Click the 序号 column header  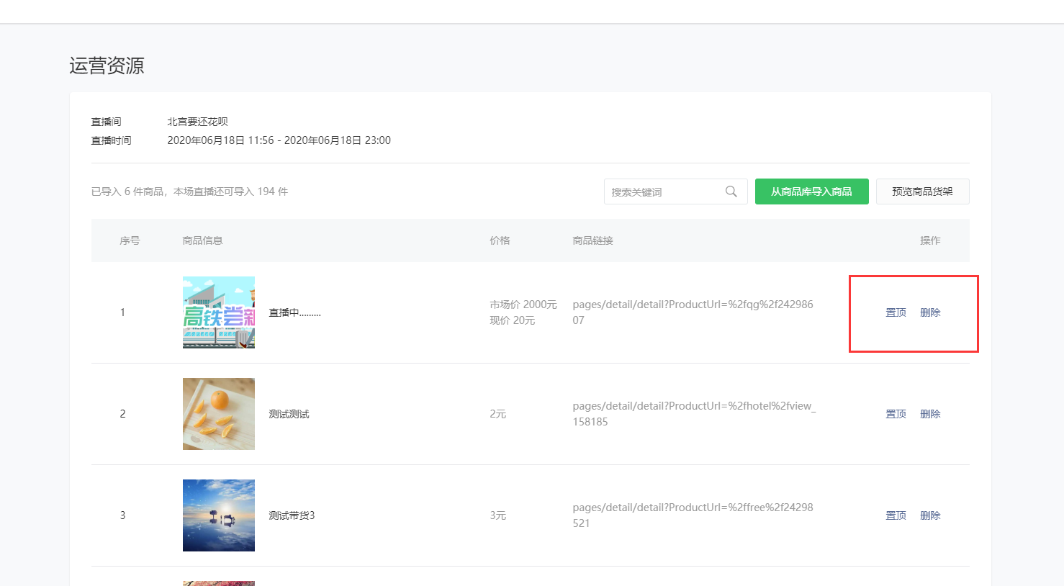coord(130,240)
